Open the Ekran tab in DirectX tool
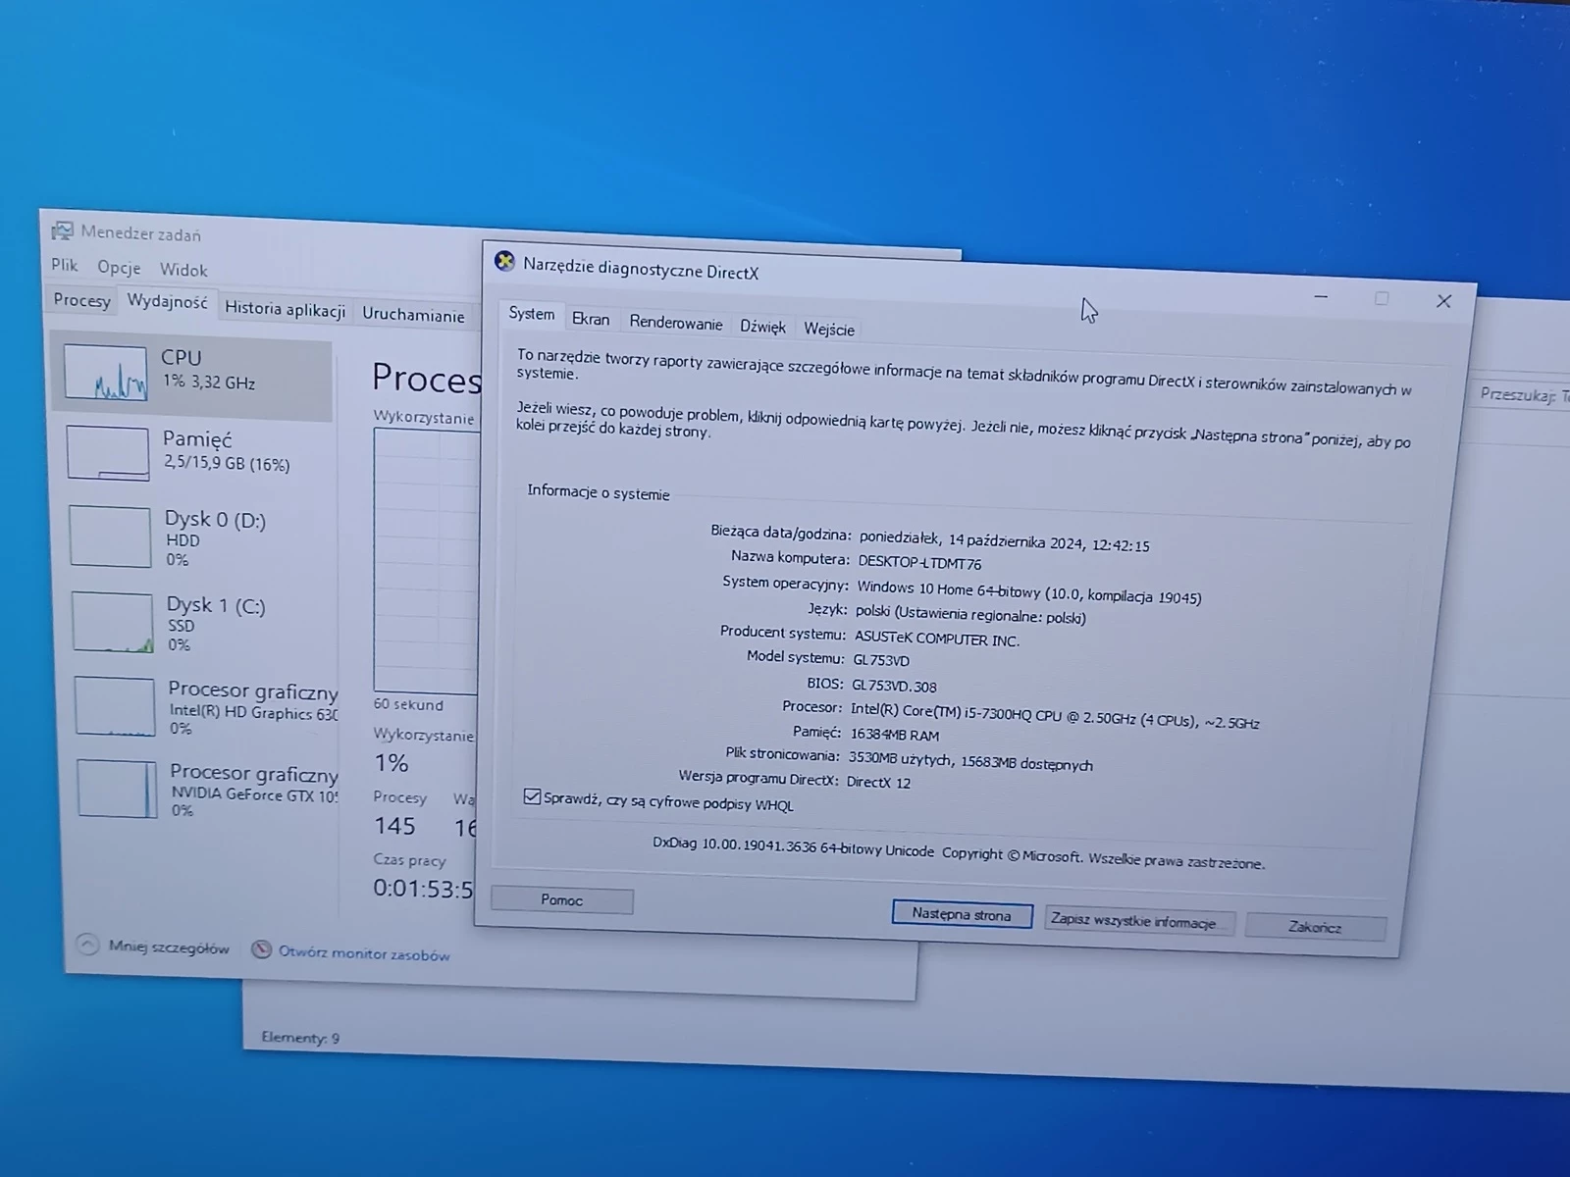This screenshot has height=1177, width=1570. 591,319
